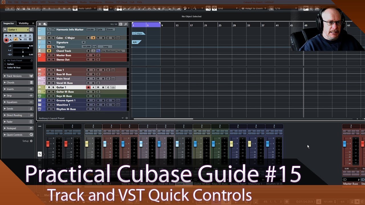
Task: Click the Add Track plus icon
Action: 40,24
